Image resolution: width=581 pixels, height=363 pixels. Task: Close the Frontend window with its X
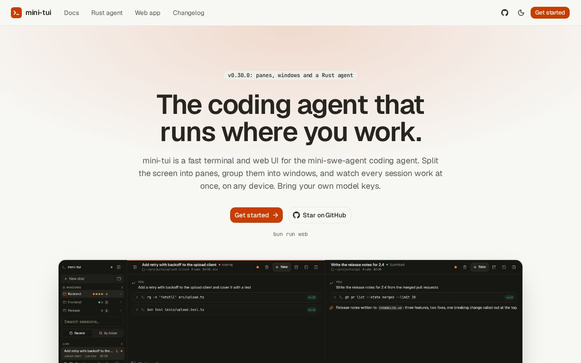click(x=121, y=302)
